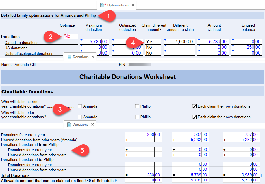Change the Donations Optimize field set to No
Viewport: 265px width, 184px height.
coord(71,36)
